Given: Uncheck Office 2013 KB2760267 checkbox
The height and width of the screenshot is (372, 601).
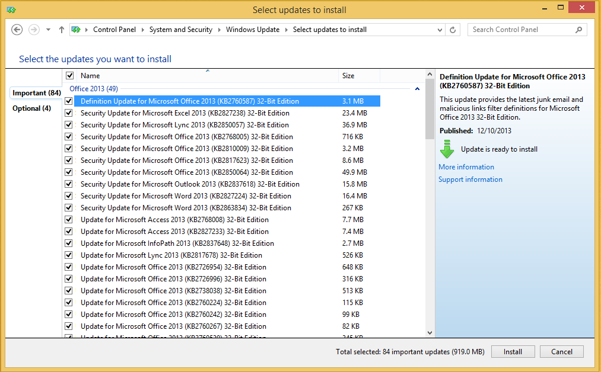Looking at the screenshot, I should (x=69, y=326).
